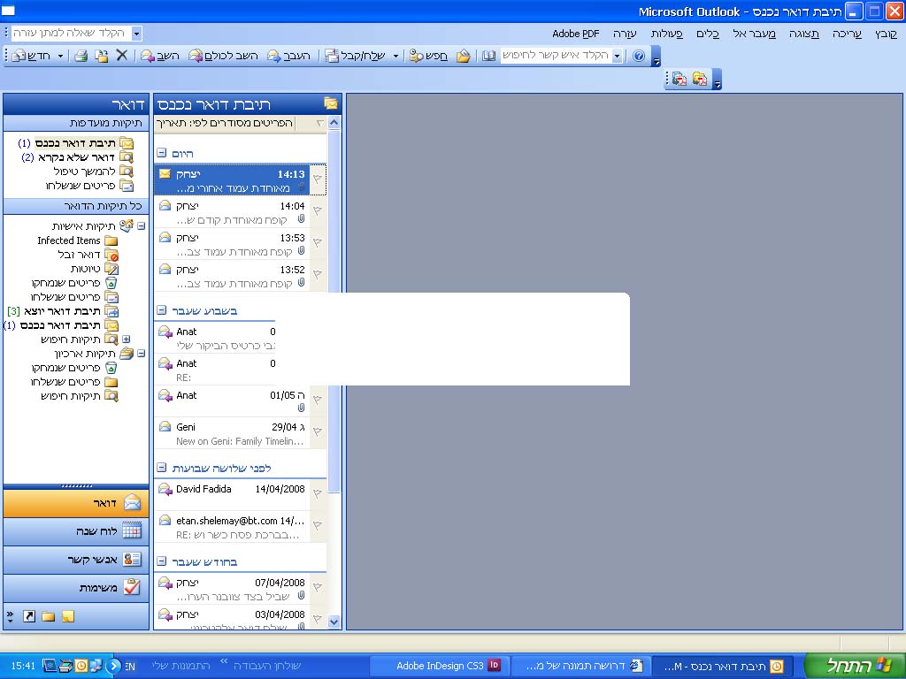Image resolution: width=906 pixels, height=679 pixels.
Task: Collapse the תיקיות אישיות tree node
Action: (142, 225)
